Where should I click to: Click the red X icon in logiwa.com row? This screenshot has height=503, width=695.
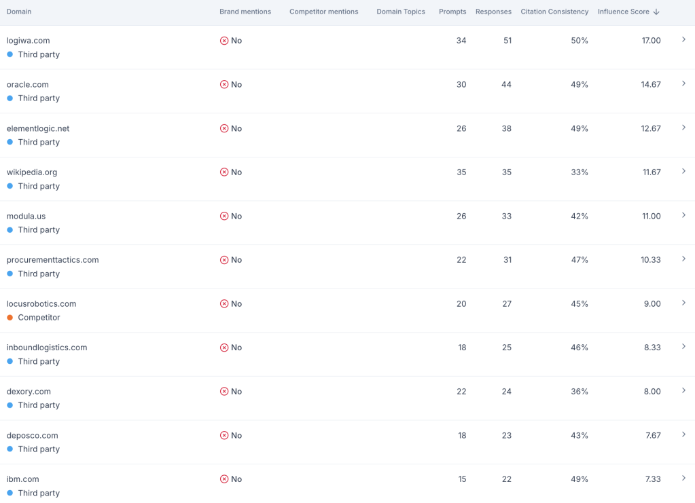224,41
